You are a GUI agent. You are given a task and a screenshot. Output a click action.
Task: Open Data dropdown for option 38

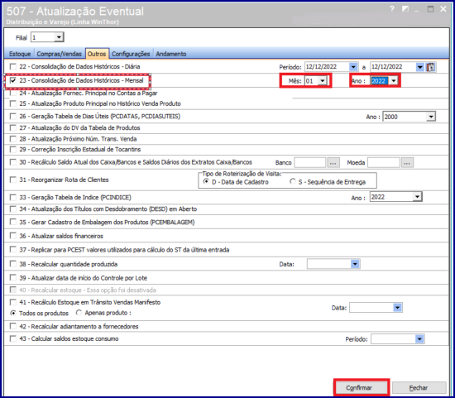click(x=355, y=264)
